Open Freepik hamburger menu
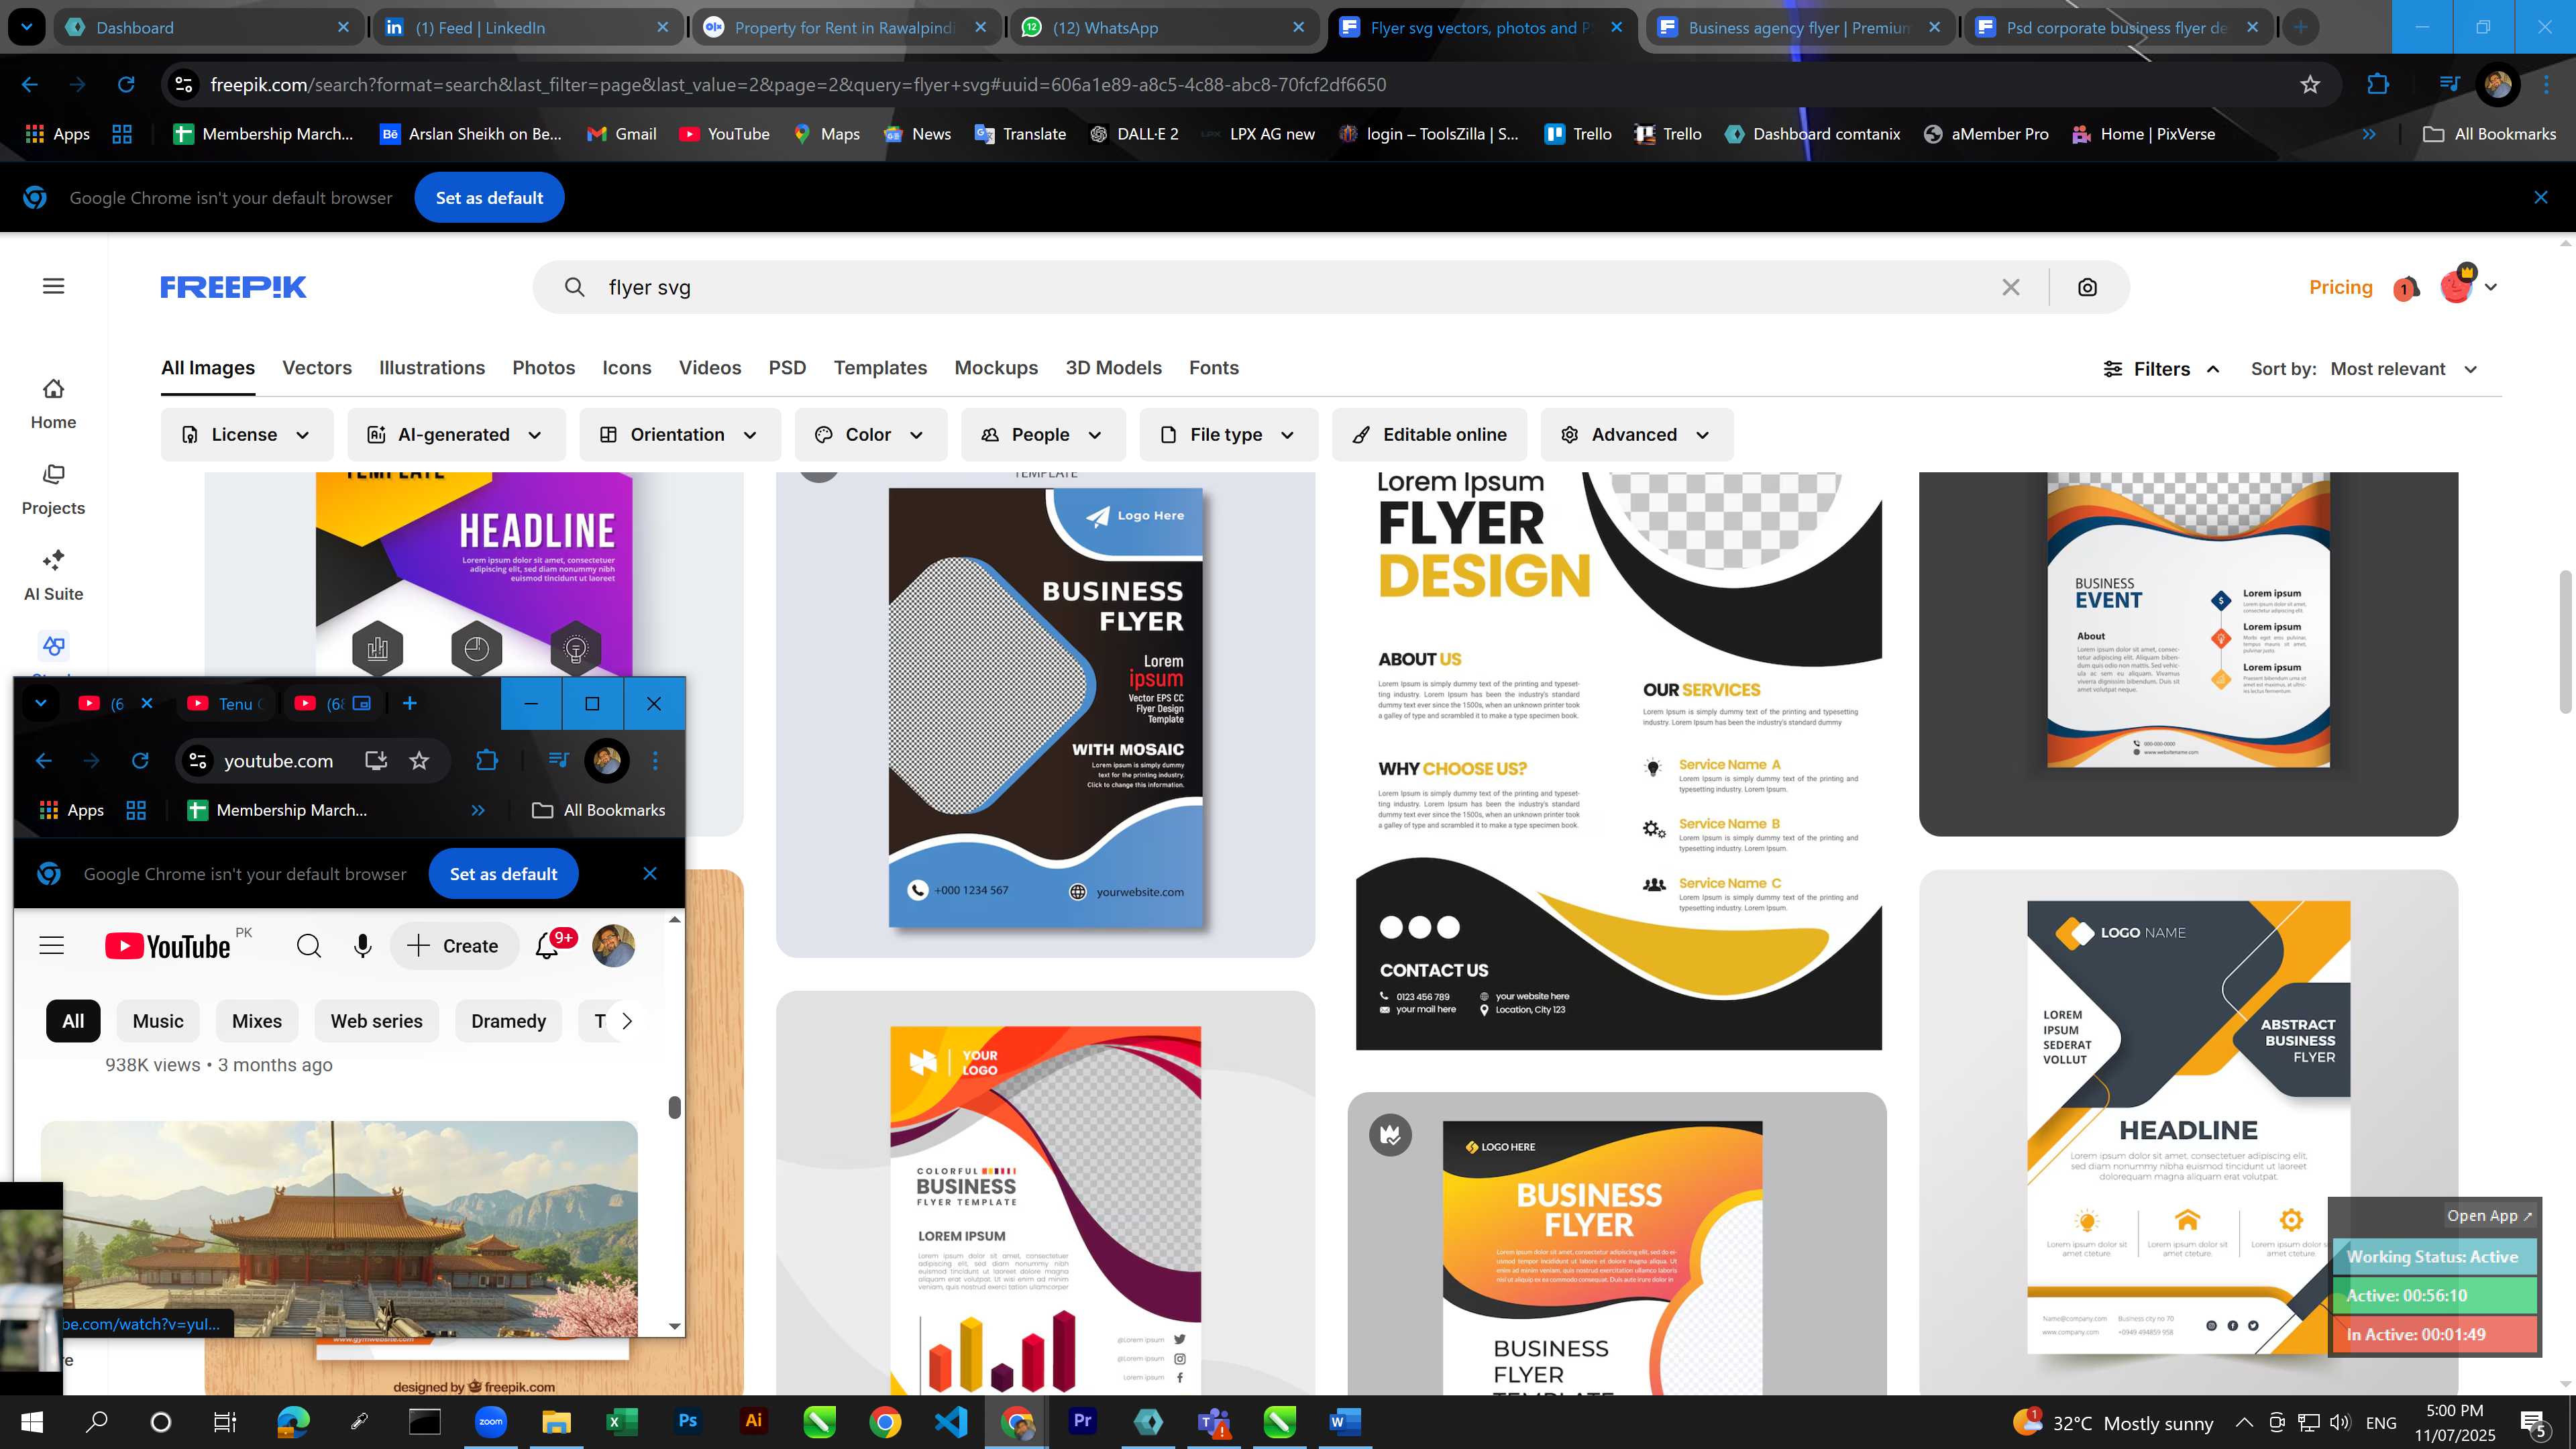2576x1449 pixels. click(54, 287)
